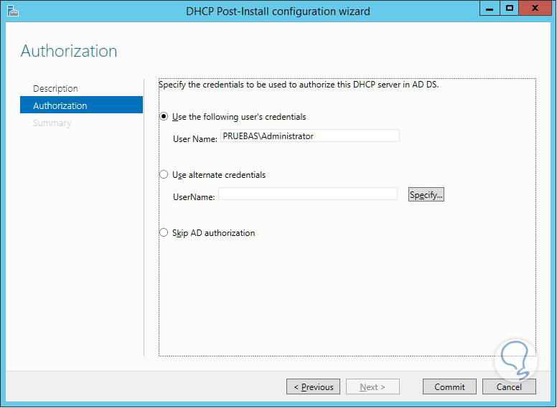Select "Use the following user's credentials" radio button

[164, 117]
